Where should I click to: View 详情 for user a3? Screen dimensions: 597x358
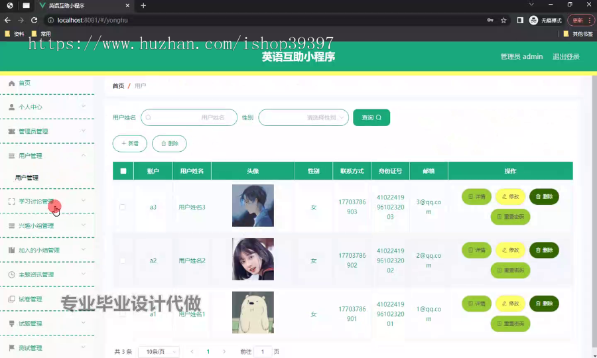(x=477, y=197)
